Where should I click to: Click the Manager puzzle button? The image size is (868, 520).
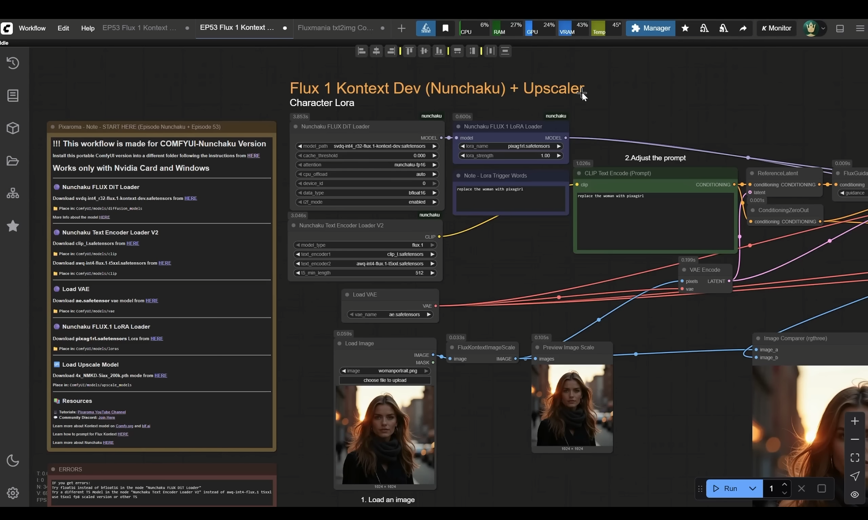651,28
